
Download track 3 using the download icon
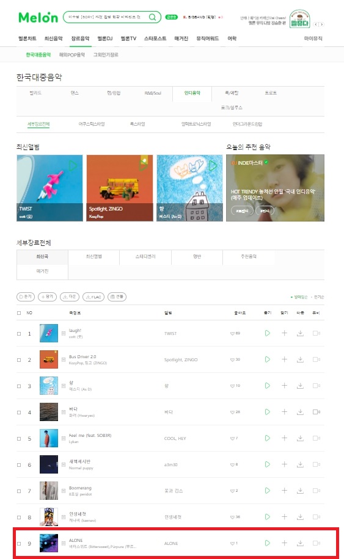pyautogui.click(x=301, y=386)
